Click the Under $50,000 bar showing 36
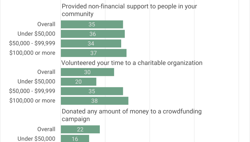 click(x=93, y=34)
